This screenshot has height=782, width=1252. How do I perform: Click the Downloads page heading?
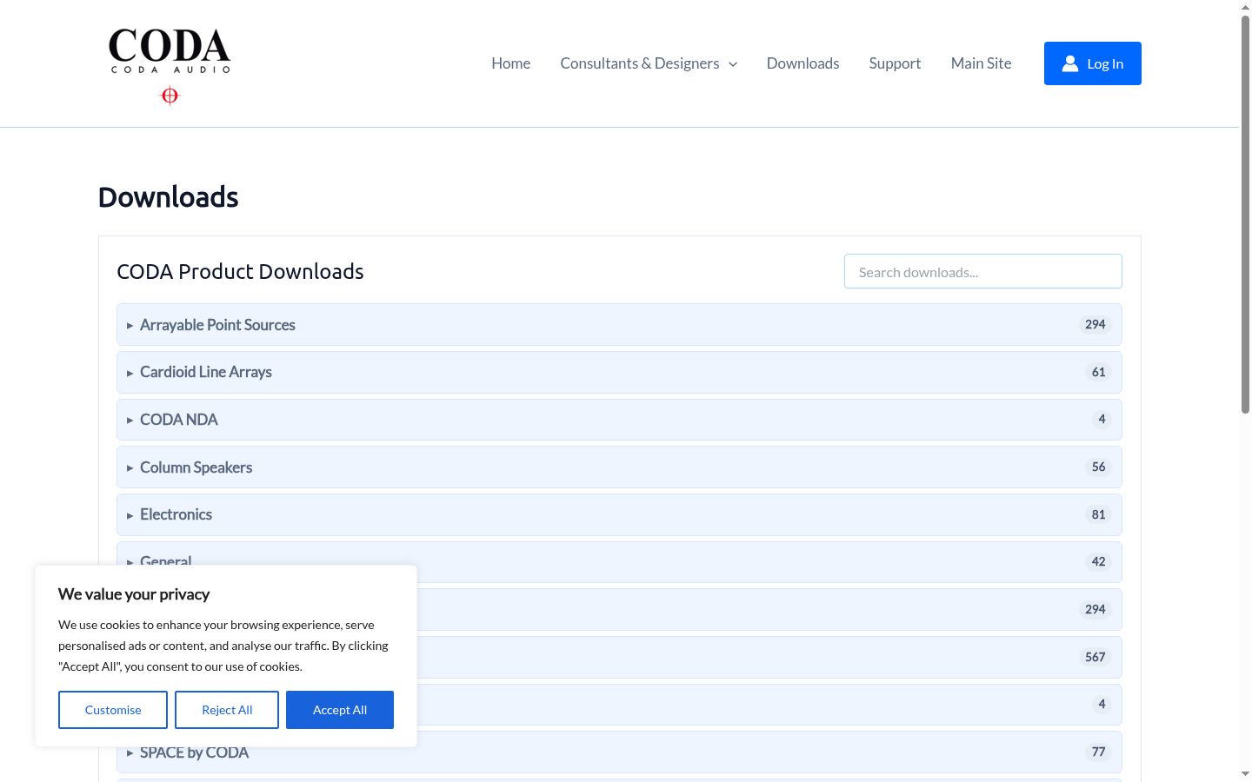click(169, 197)
